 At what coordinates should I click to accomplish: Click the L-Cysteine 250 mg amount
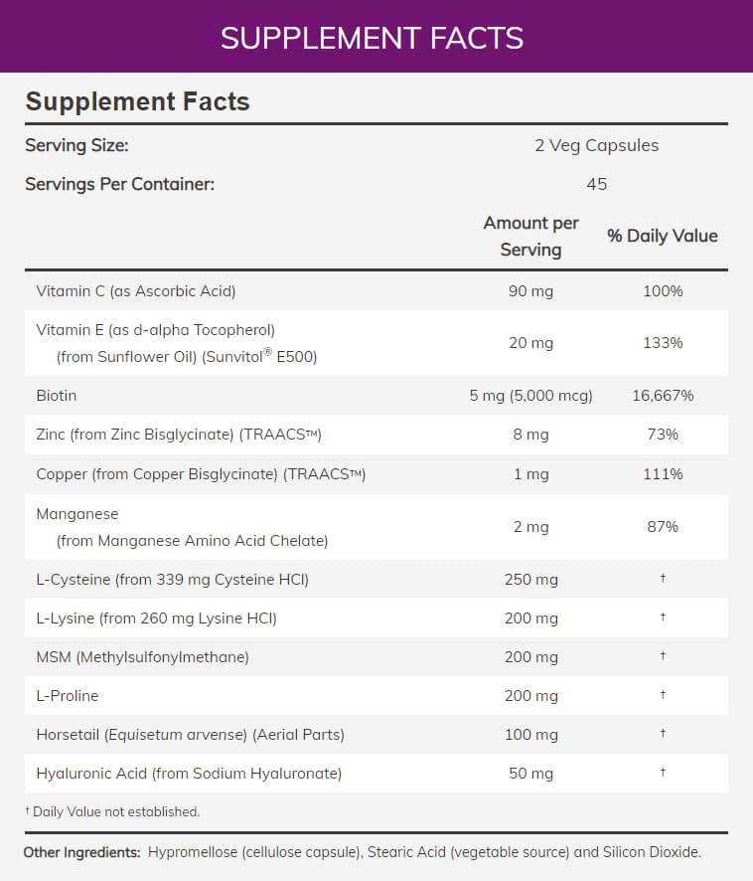[x=530, y=579]
